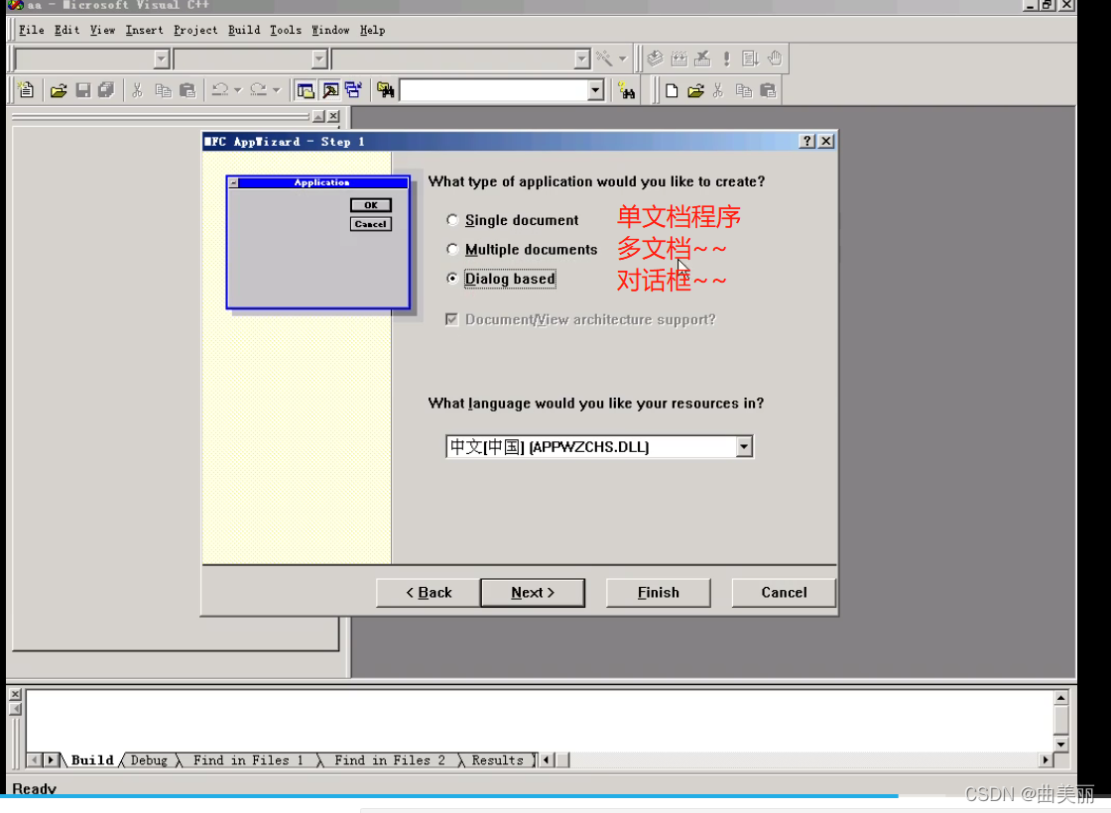This screenshot has width=1111, height=813.
Task: Select the Build output tab
Action: 92,759
